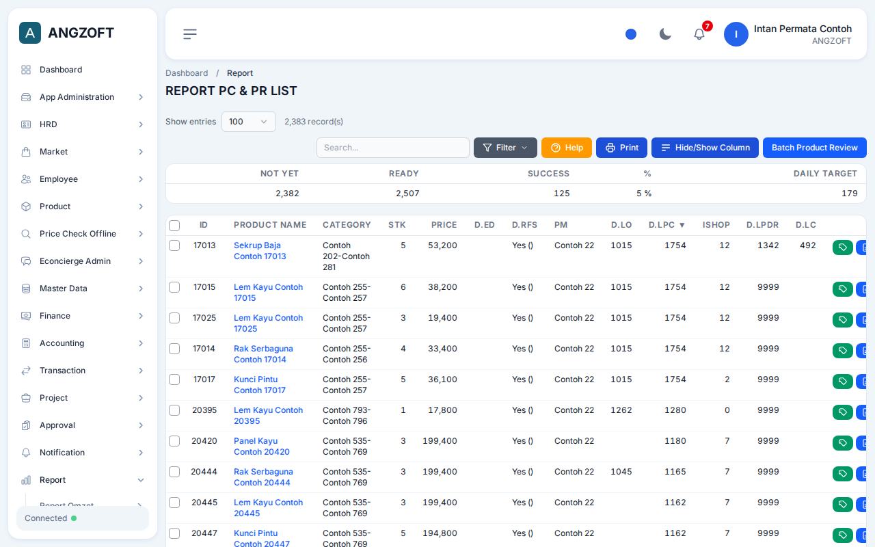Screen dimensions: 875x547
Task: Expand Product submenu chevron
Action: point(141,206)
